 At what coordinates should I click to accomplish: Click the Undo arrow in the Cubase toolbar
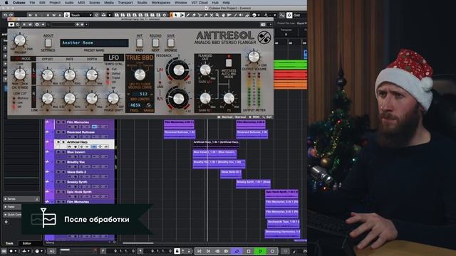(x=5, y=15)
